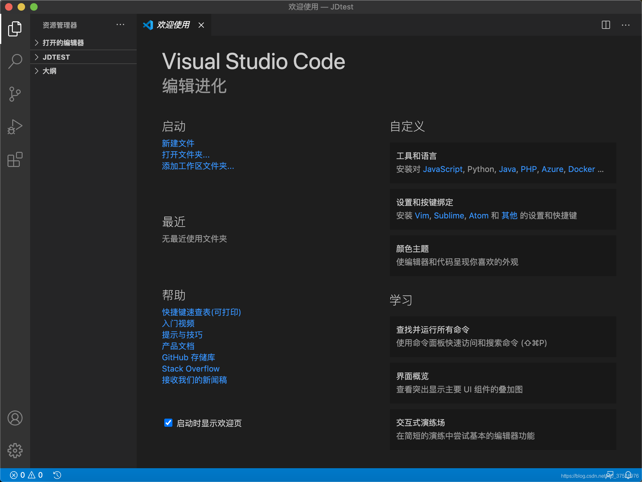Open the Manage gear icon
This screenshot has width=642, height=482.
pyautogui.click(x=15, y=451)
